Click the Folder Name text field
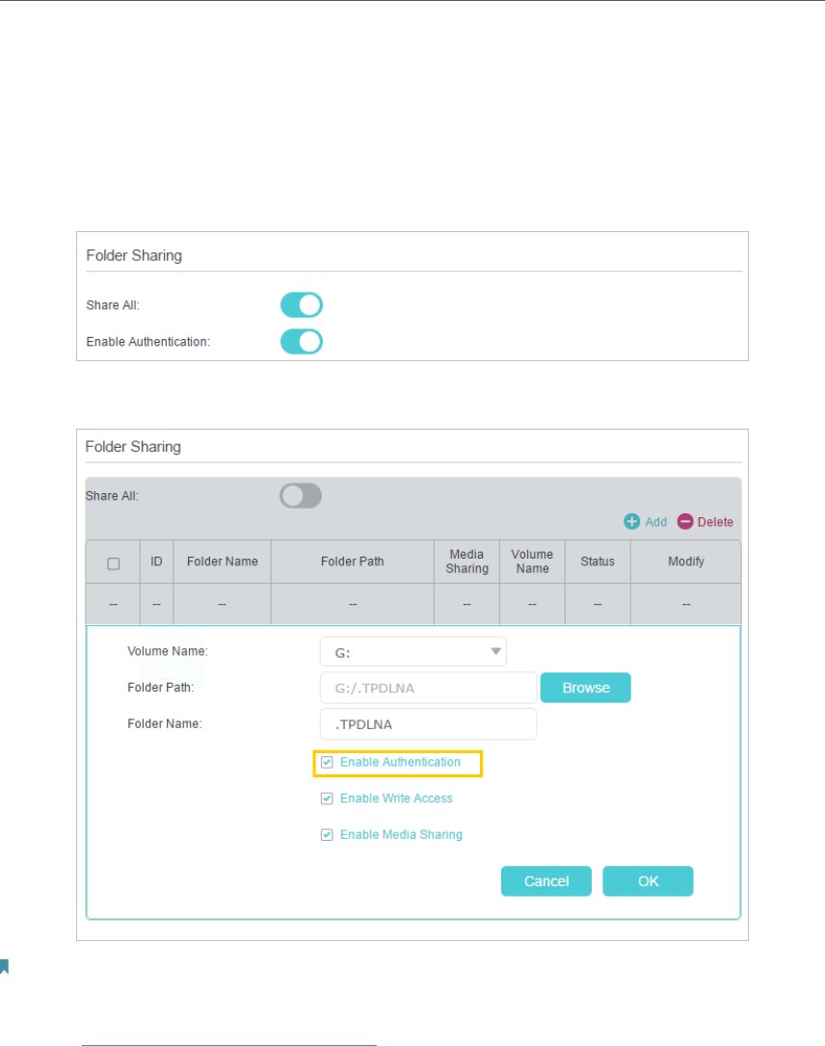Image resolution: width=825 pixels, height=1046 pixels. click(x=428, y=724)
